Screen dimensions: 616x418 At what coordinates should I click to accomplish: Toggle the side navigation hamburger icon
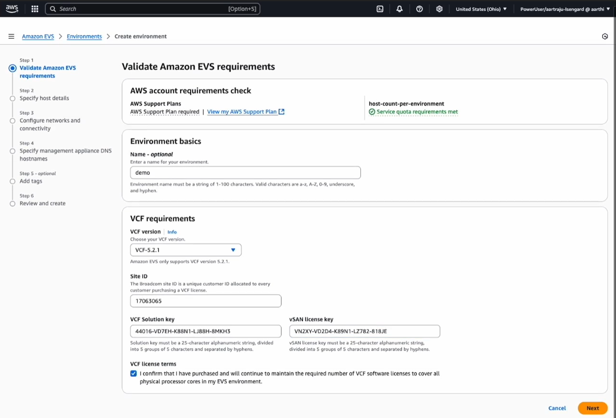point(12,36)
